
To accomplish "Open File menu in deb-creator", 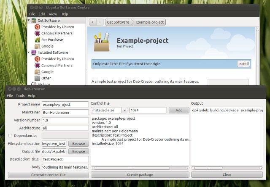I will click(10, 96).
